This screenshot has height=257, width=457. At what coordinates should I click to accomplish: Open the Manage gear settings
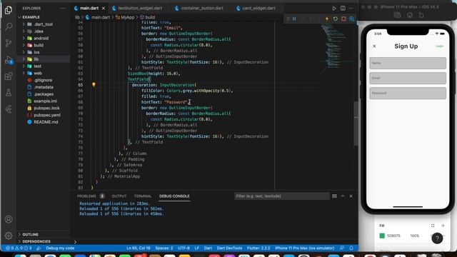tap(9, 236)
